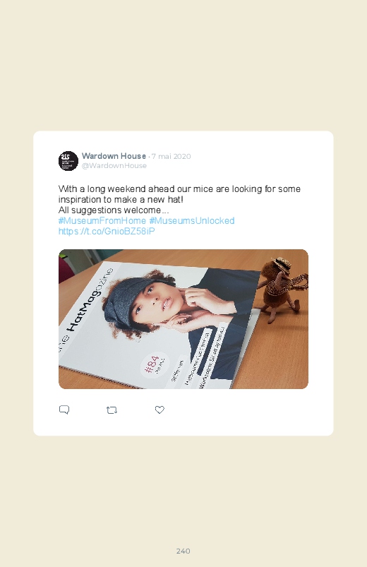Follow the t.co/GnioBZ58iP link
Viewport: 367px width, 567px height.
click(x=107, y=231)
